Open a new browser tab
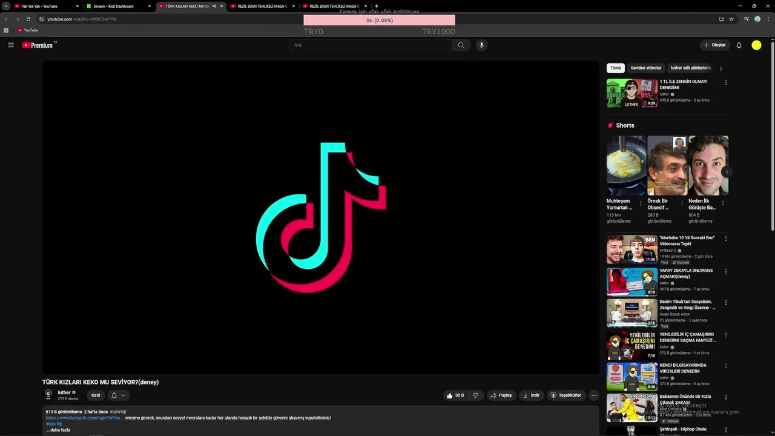 tap(377, 6)
